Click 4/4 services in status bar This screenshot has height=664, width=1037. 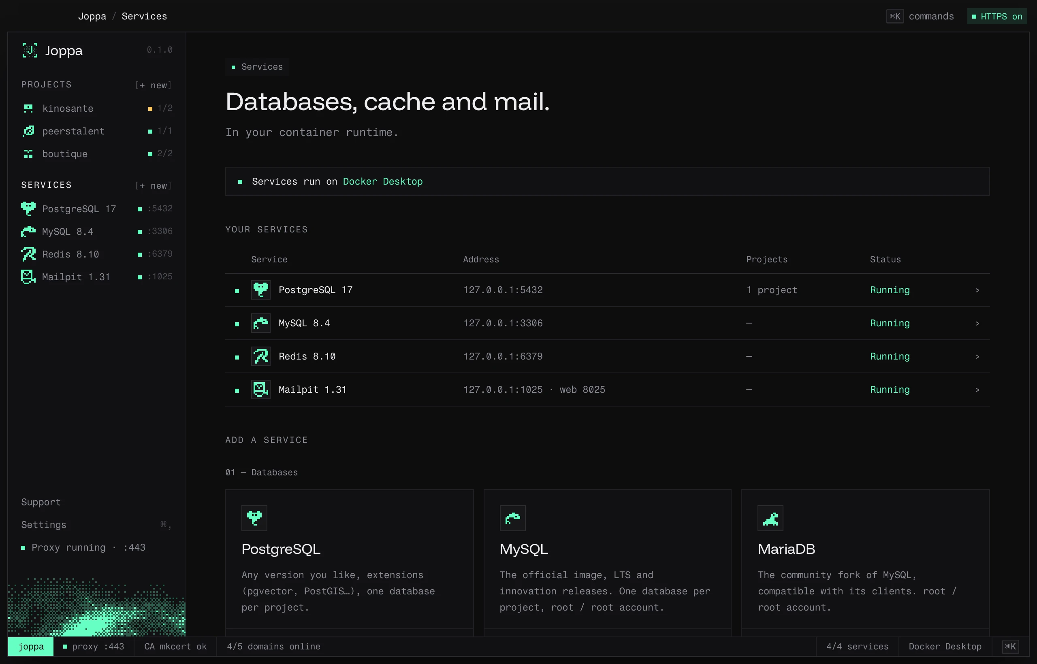857,646
